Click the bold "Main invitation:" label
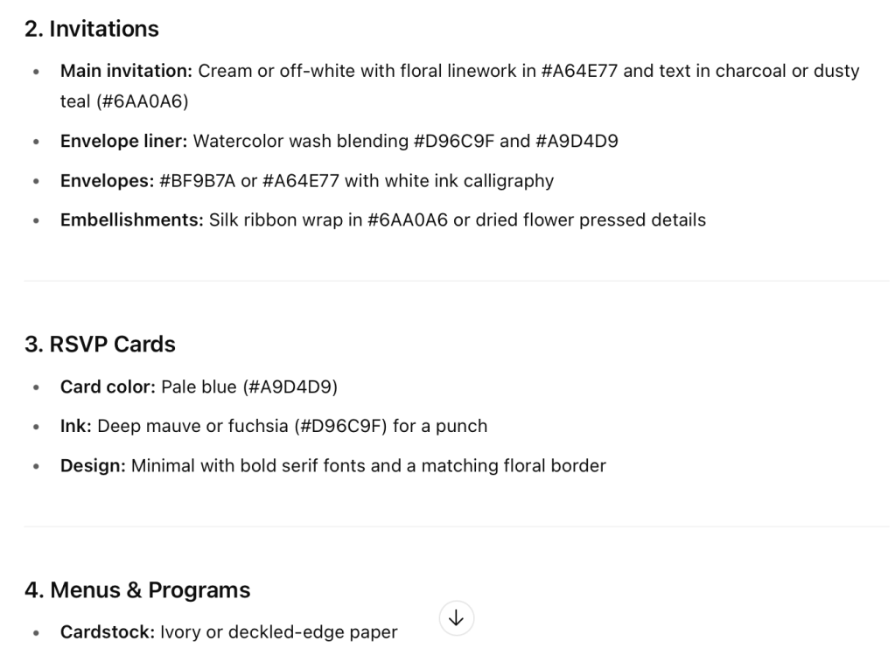 pos(123,71)
